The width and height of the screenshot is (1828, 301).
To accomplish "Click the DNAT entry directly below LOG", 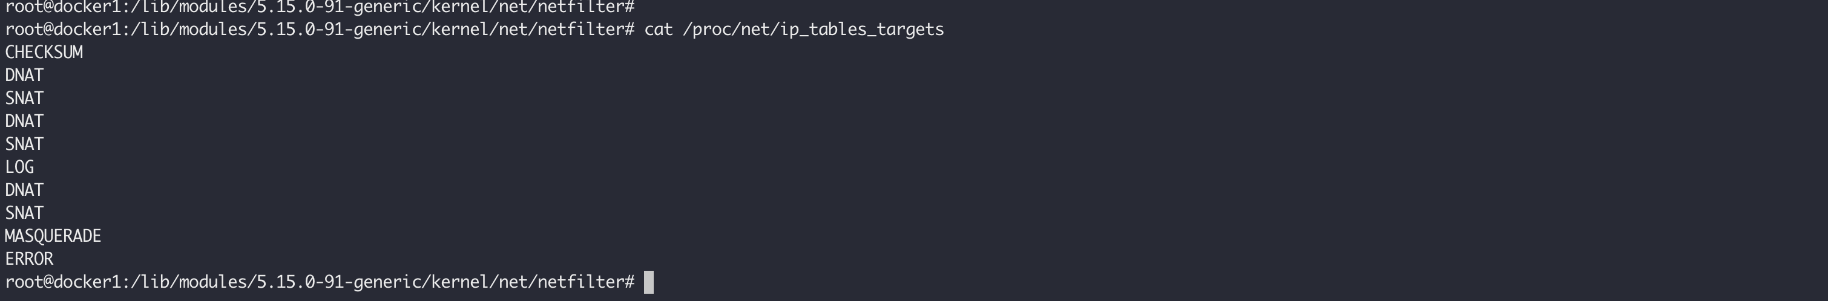I will (24, 190).
